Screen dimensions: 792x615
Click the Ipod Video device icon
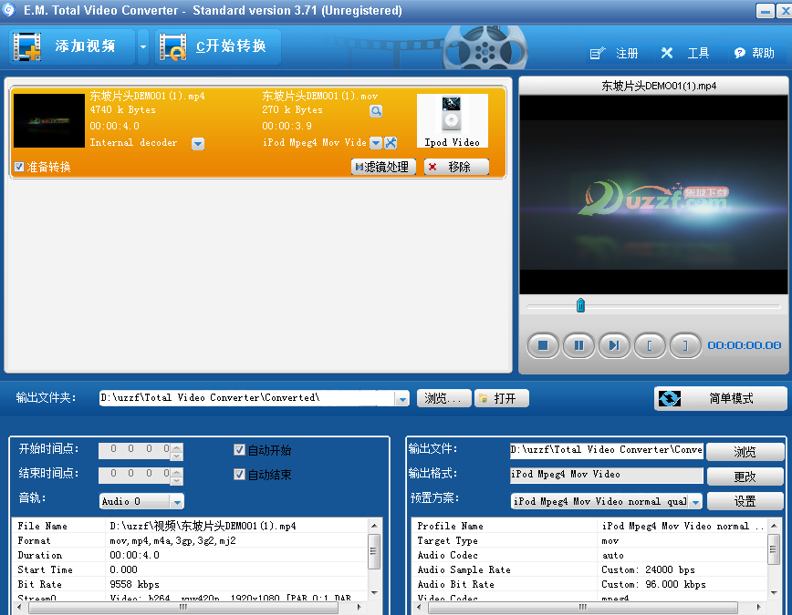[452, 120]
